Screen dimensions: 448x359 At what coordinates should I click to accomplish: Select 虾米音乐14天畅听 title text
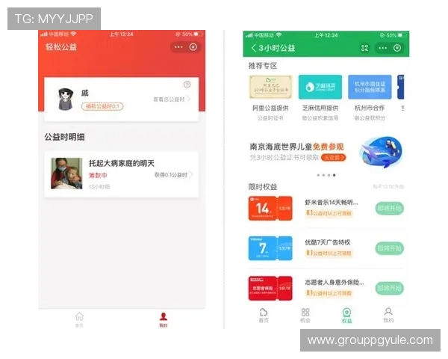tap(331, 203)
